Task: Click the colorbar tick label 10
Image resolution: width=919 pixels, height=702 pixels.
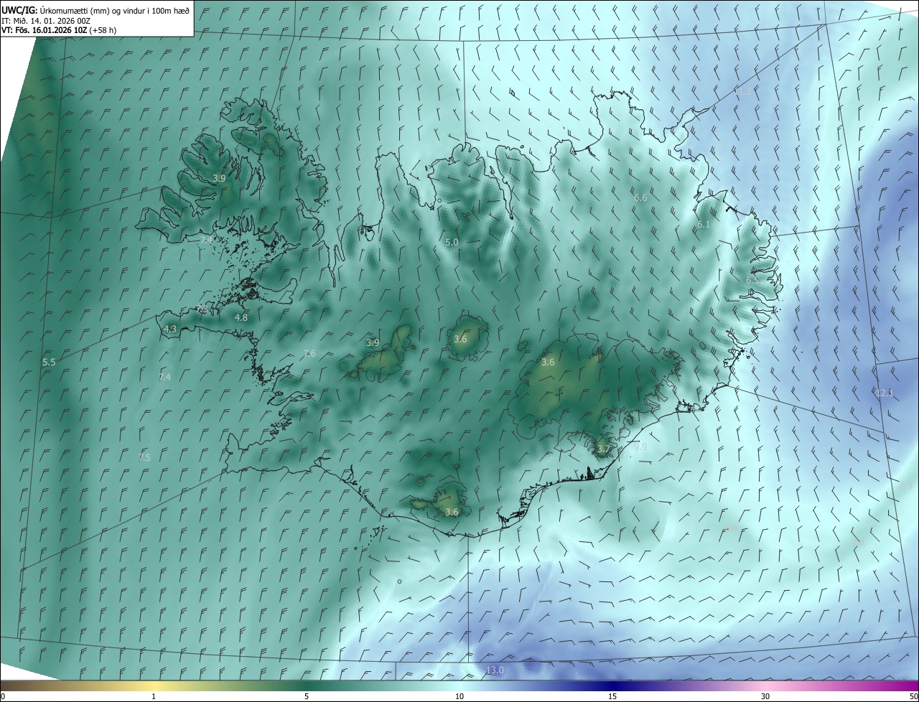Action: (x=459, y=696)
